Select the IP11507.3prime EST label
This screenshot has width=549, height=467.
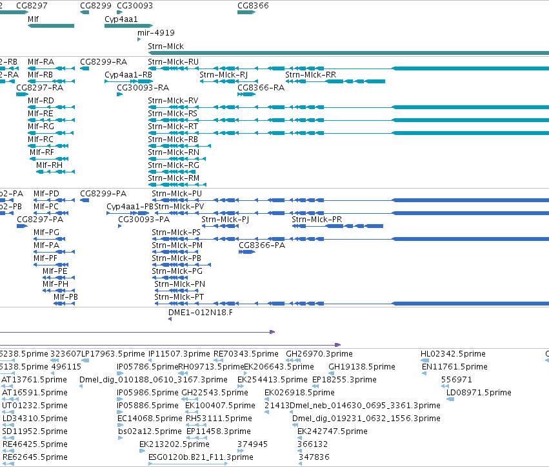pos(179,354)
